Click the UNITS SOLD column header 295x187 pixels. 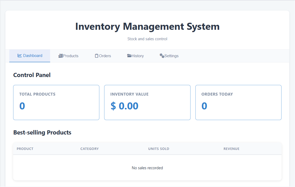point(158,149)
